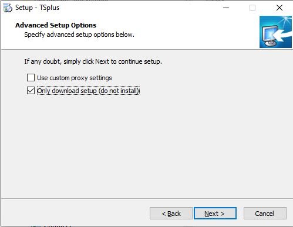
Task: Click the 'Only download setup (do not install)' label
Action: tap(88, 91)
